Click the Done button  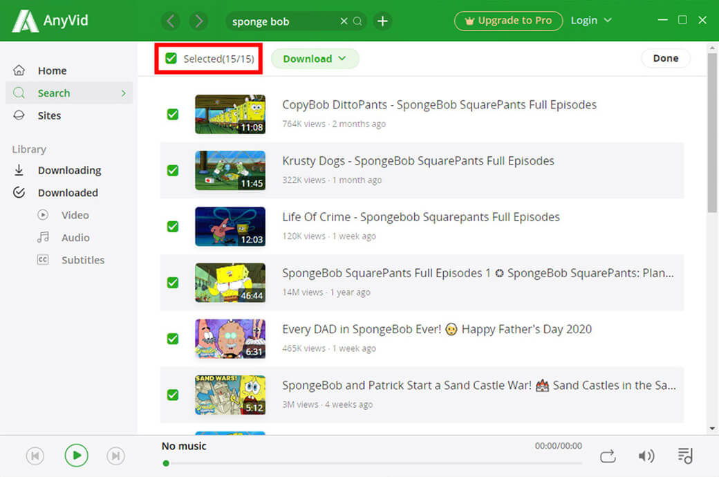[665, 58]
